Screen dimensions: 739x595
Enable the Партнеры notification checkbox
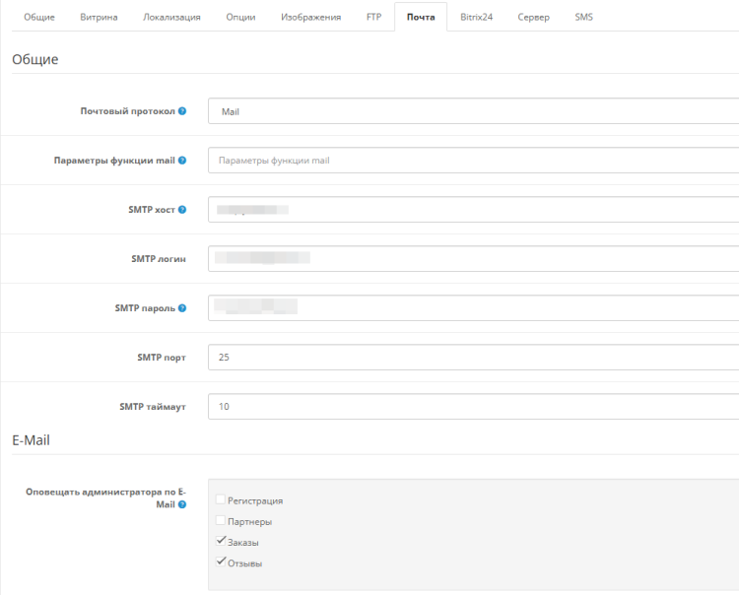[221, 521]
